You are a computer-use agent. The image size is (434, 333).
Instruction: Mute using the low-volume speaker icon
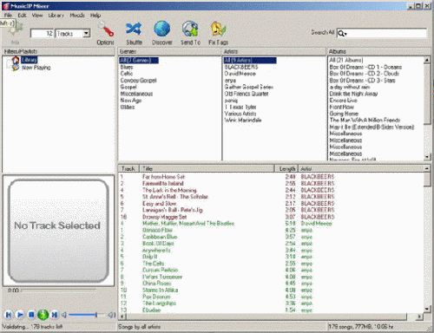pyautogui.click(x=64, y=315)
